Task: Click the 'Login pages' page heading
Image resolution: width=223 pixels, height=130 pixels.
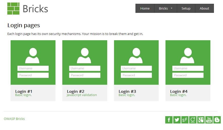Action: 24,25
